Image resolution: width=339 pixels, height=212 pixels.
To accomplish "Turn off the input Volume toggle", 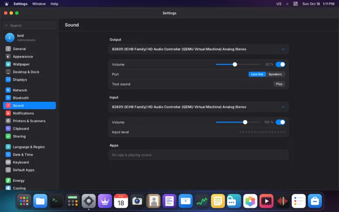I will click(x=281, y=122).
